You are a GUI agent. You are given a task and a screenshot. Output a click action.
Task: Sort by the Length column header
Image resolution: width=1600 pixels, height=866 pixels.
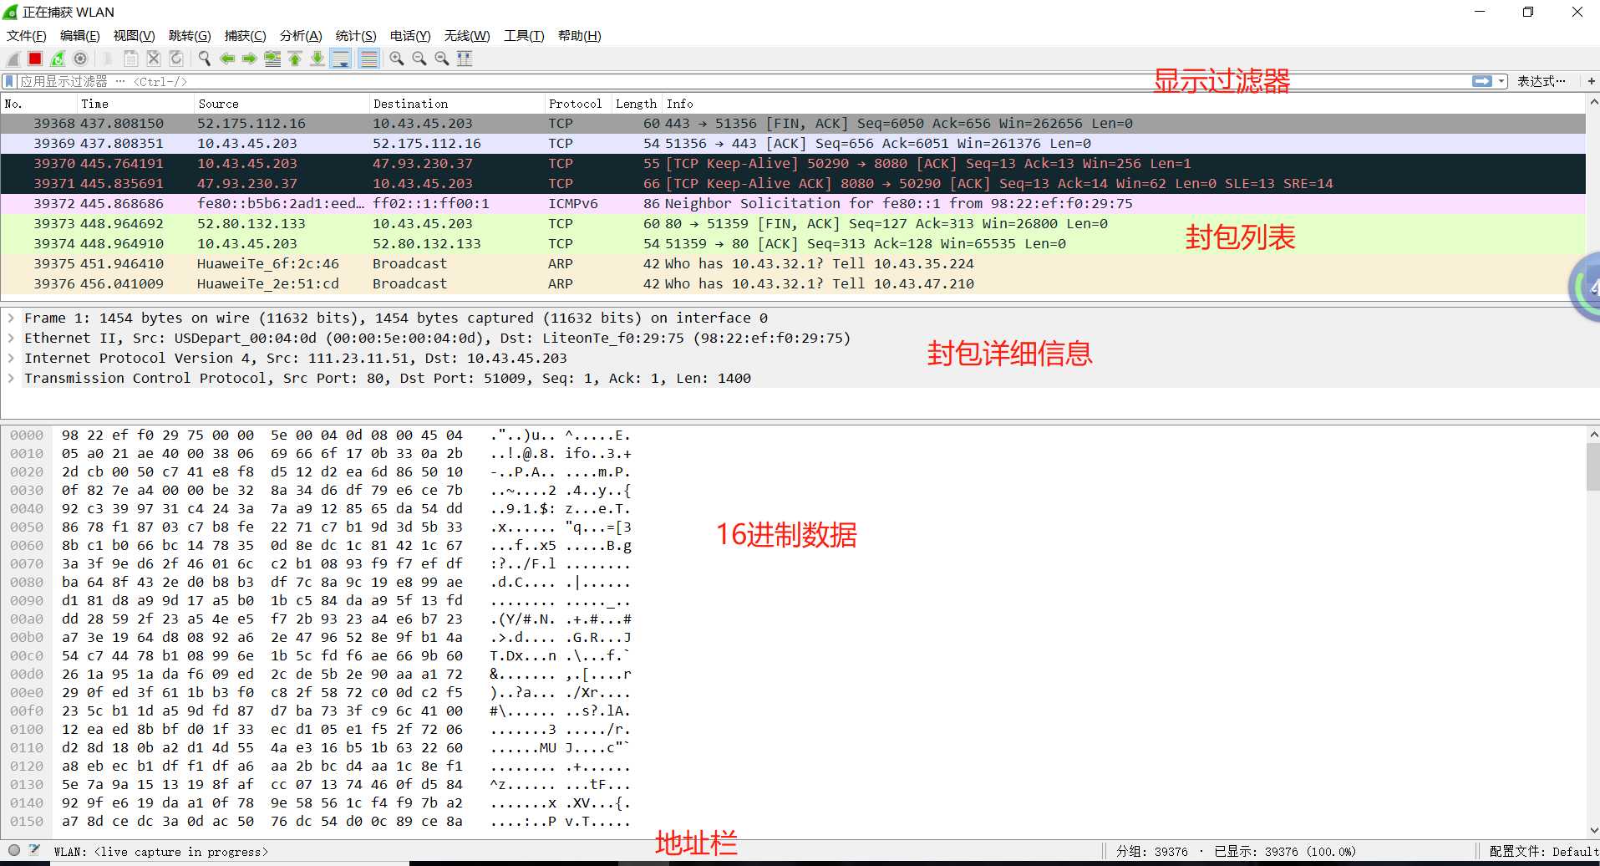click(x=636, y=104)
